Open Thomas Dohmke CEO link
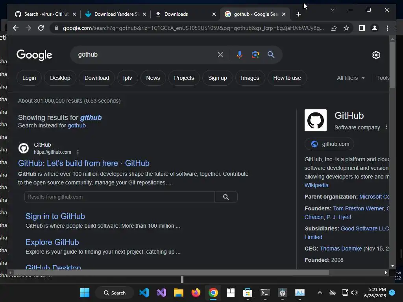Image resolution: width=403 pixels, height=302 pixels. pos(341,249)
